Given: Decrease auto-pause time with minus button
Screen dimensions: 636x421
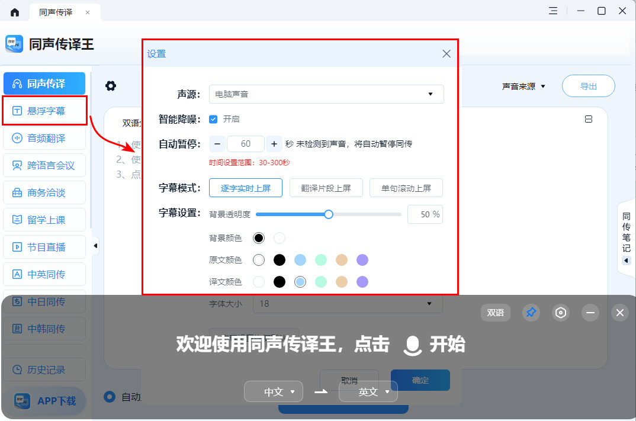Looking at the screenshot, I should (217, 144).
